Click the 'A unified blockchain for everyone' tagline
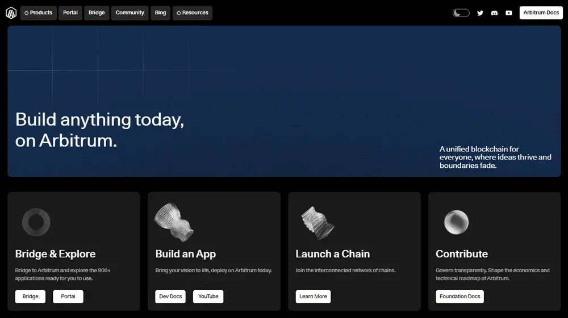568x318 pixels. (495, 157)
